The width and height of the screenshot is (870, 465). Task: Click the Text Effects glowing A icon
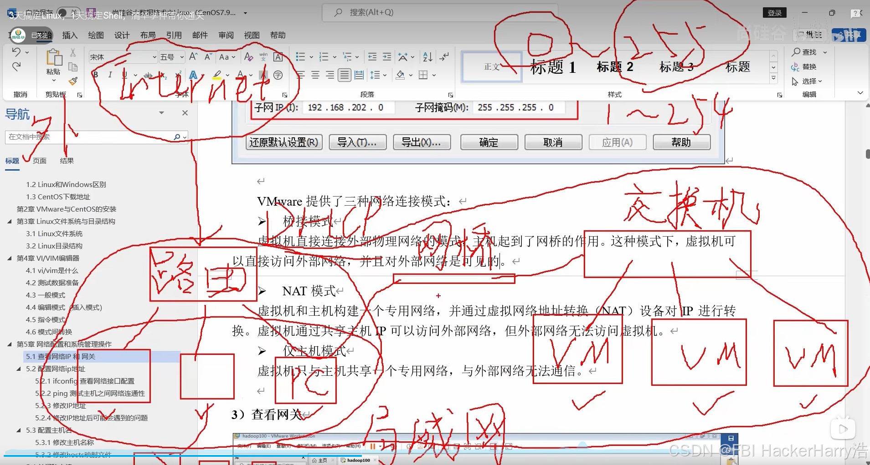click(x=193, y=75)
